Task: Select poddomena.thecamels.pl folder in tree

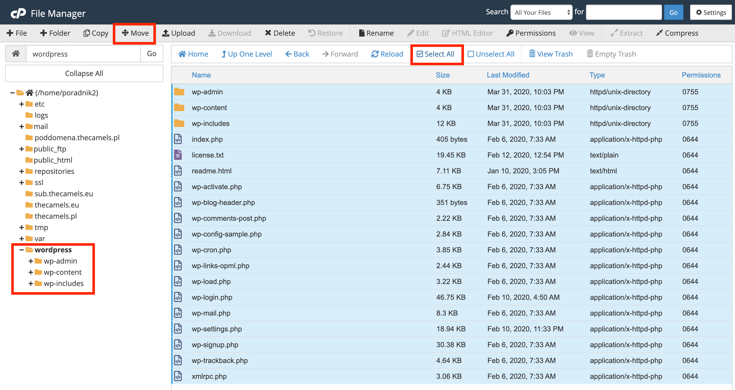Action: click(77, 138)
